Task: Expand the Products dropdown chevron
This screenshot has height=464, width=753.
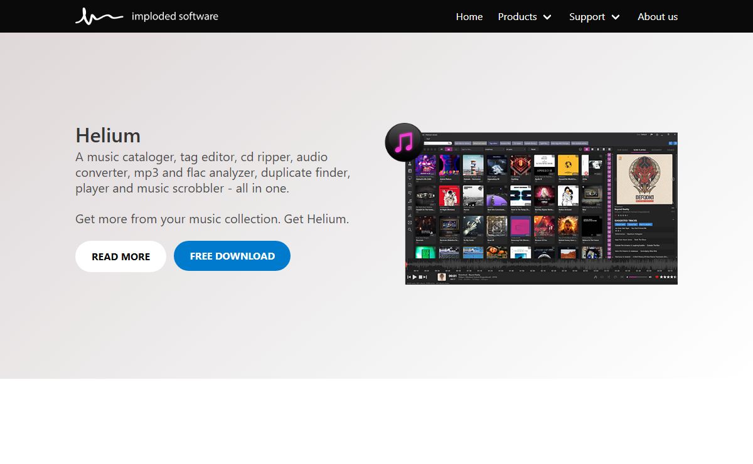Action: tap(547, 17)
